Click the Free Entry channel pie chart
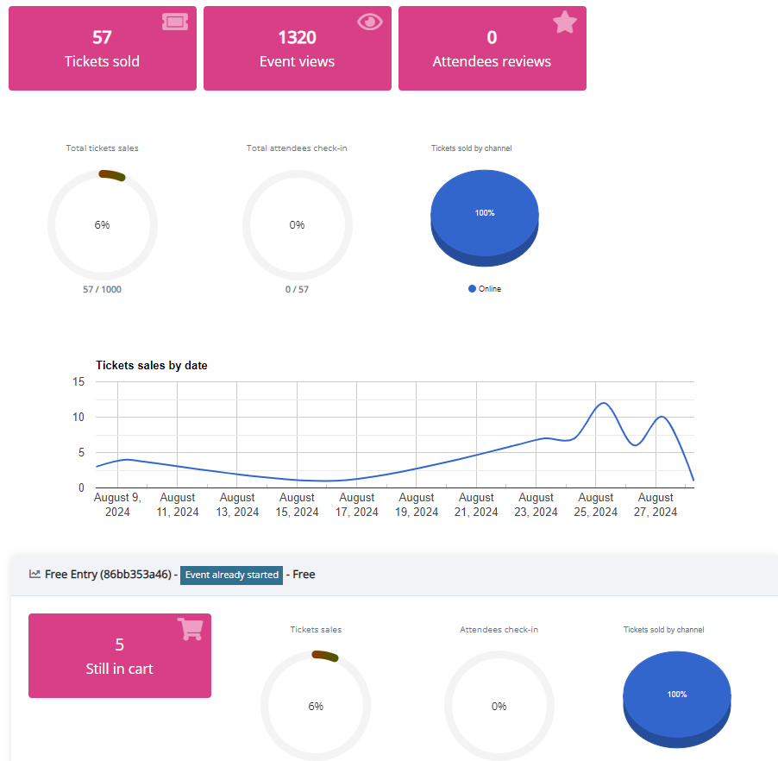778x761 pixels. point(677,697)
